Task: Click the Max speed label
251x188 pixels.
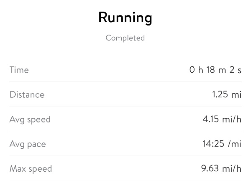Action: click(x=31, y=169)
